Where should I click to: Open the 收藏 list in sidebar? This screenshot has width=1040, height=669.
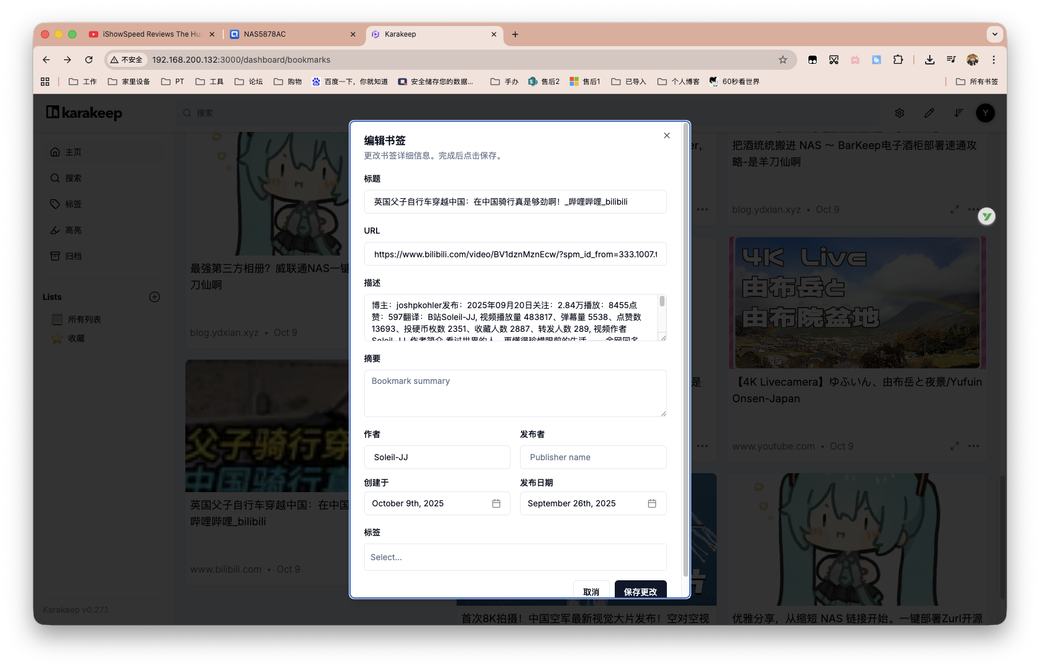[76, 338]
